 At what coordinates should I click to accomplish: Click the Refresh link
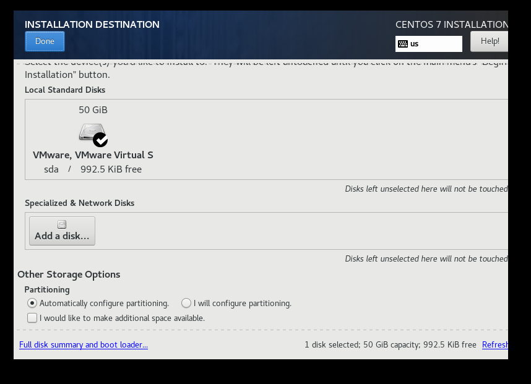tap(494, 345)
